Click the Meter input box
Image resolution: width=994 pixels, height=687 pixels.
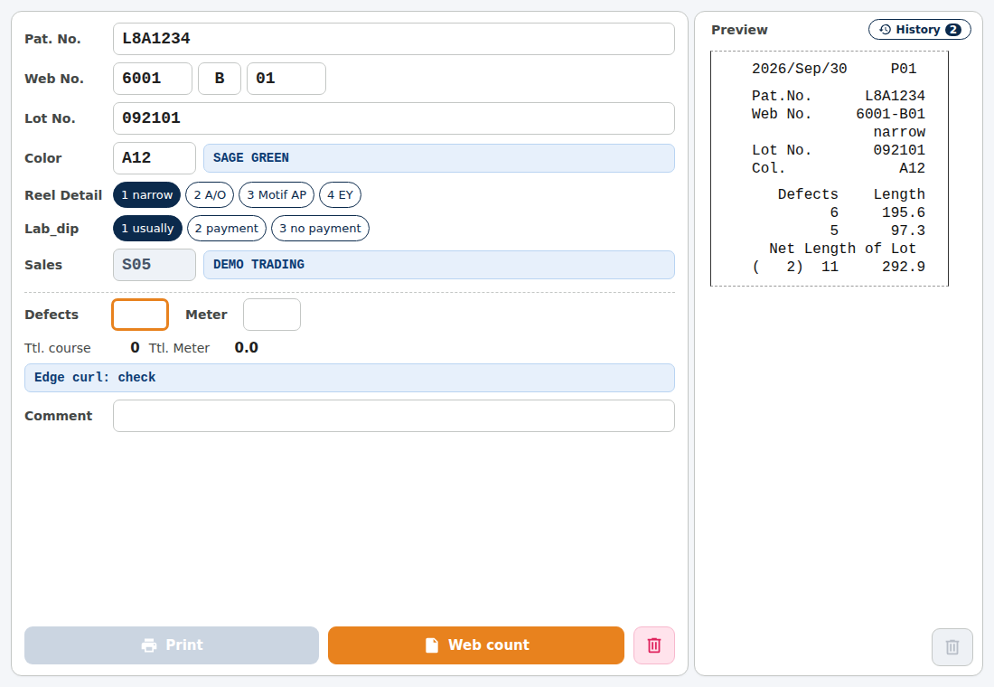click(272, 315)
